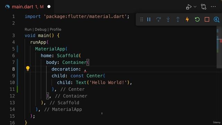This screenshot has height=125, width=222.
Task: Click Container on line 7
Action: (x=74, y=62)
